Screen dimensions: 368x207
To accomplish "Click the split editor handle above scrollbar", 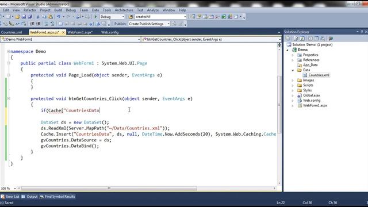I will click(279, 45).
